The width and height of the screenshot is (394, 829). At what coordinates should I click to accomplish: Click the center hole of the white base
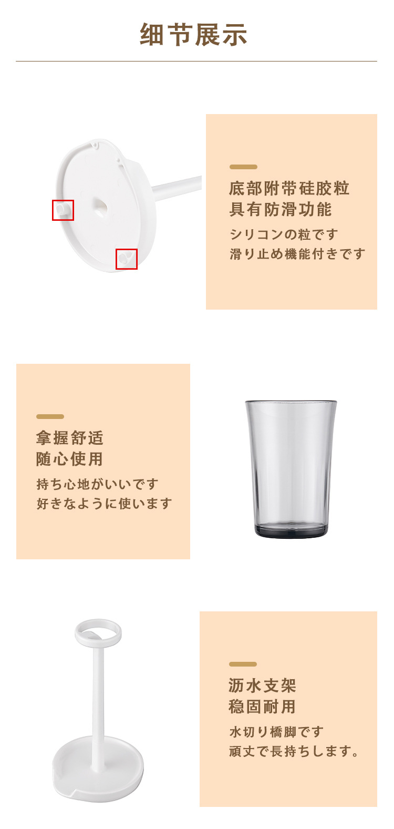(100, 207)
